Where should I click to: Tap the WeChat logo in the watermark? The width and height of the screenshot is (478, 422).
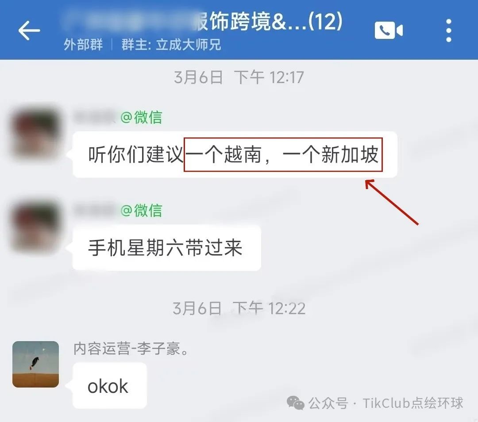pos(295,403)
